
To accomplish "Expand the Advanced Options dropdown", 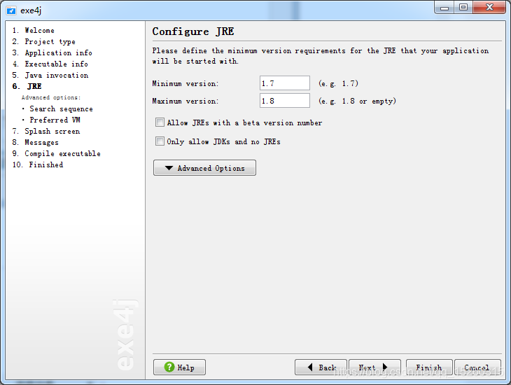I will click(x=204, y=168).
